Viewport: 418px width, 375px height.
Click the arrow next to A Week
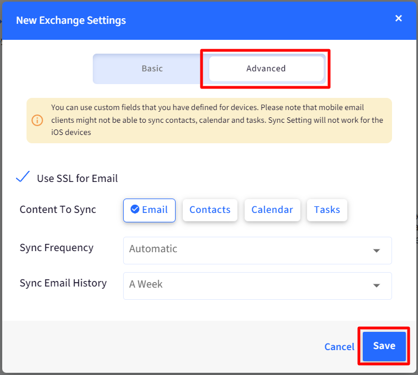tap(377, 285)
